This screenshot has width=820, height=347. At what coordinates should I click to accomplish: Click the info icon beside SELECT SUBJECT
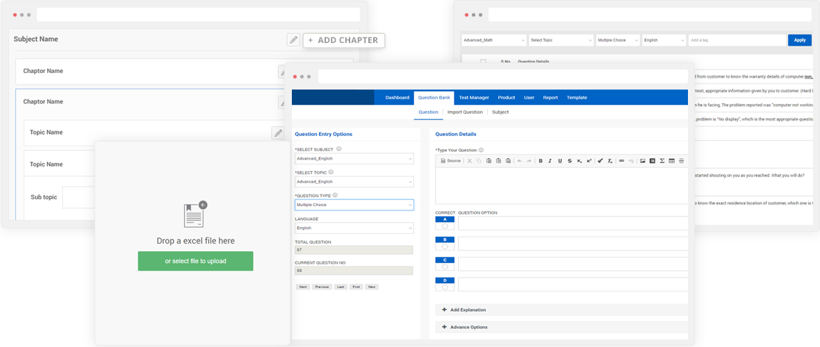point(339,149)
